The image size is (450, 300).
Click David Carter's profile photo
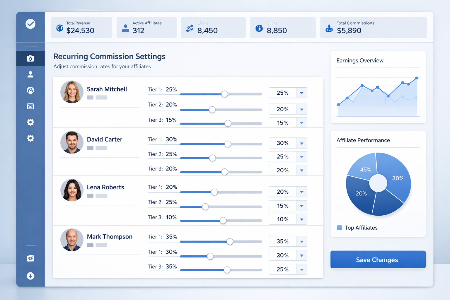(72, 143)
